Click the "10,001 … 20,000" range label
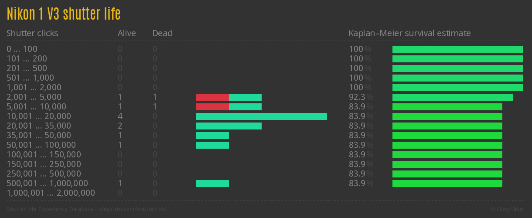 pyautogui.click(x=39, y=116)
